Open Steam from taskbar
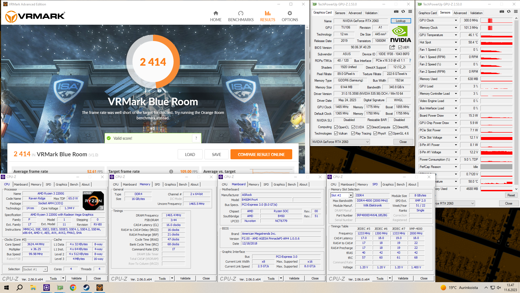Screen dimensions: 520x293 point(86,288)
